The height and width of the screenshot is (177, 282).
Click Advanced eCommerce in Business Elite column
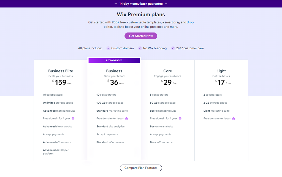click(x=57, y=142)
